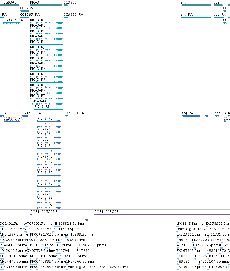Open the CG9346-RA transcript
Image resolution: width=230 pixels, height=271 pixels.
point(12,23)
